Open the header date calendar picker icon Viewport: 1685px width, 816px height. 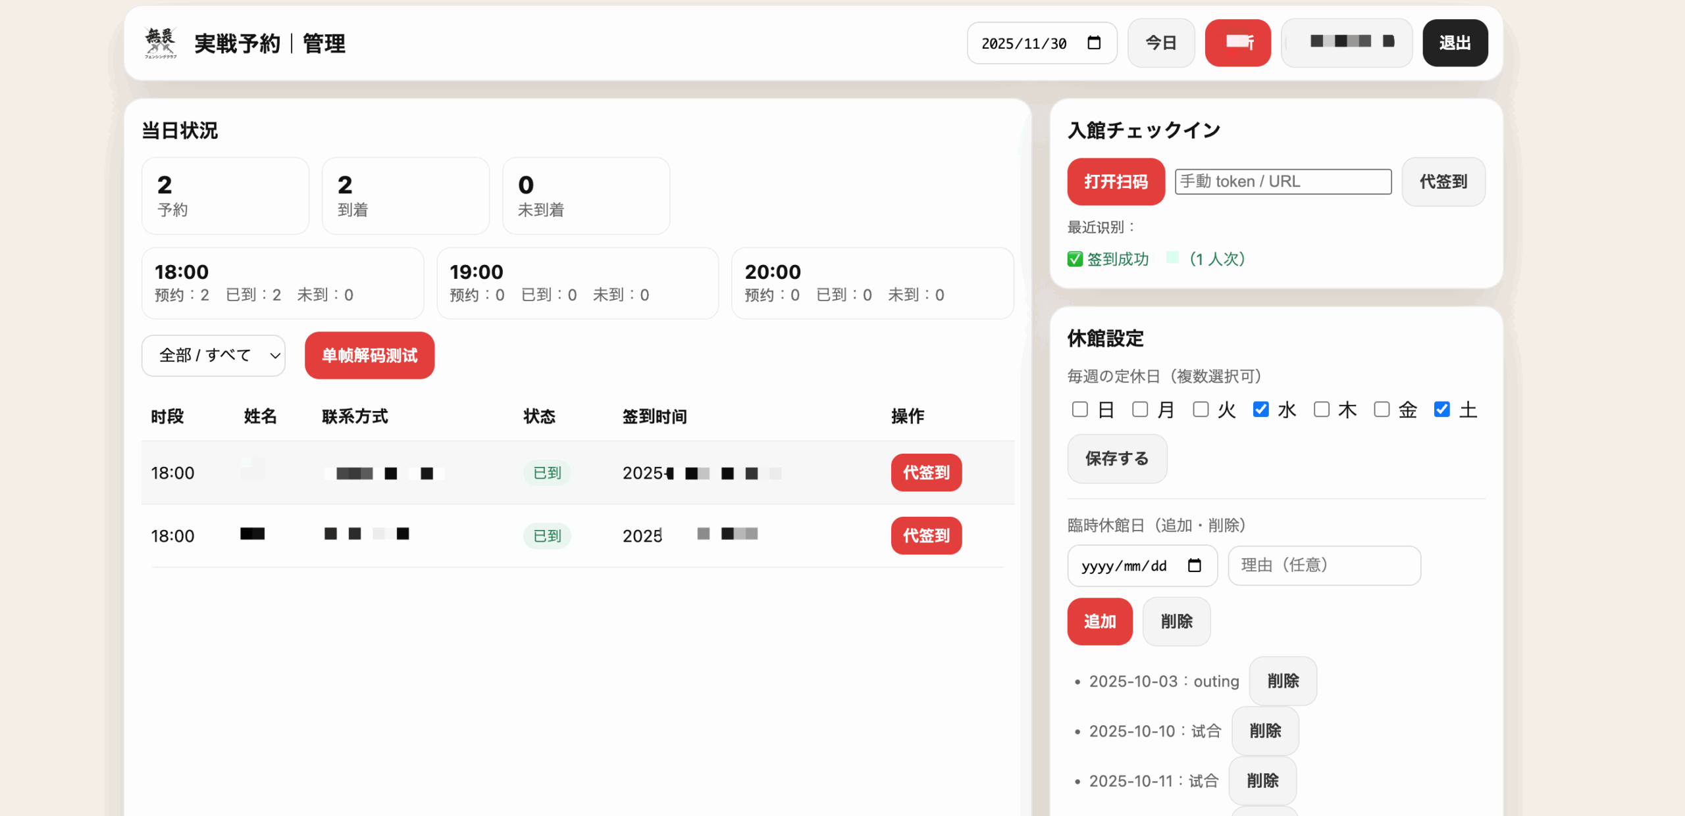(x=1094, y=42)
